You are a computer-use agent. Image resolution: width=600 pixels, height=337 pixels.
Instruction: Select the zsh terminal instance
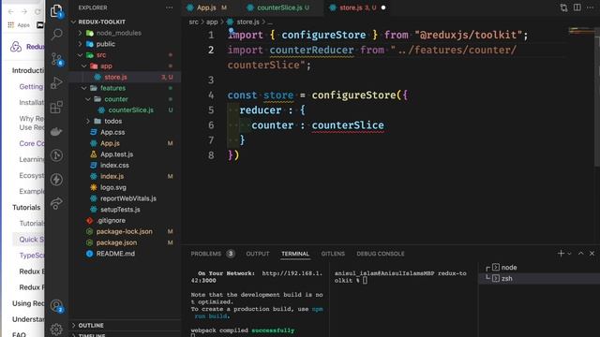(539, 279)
